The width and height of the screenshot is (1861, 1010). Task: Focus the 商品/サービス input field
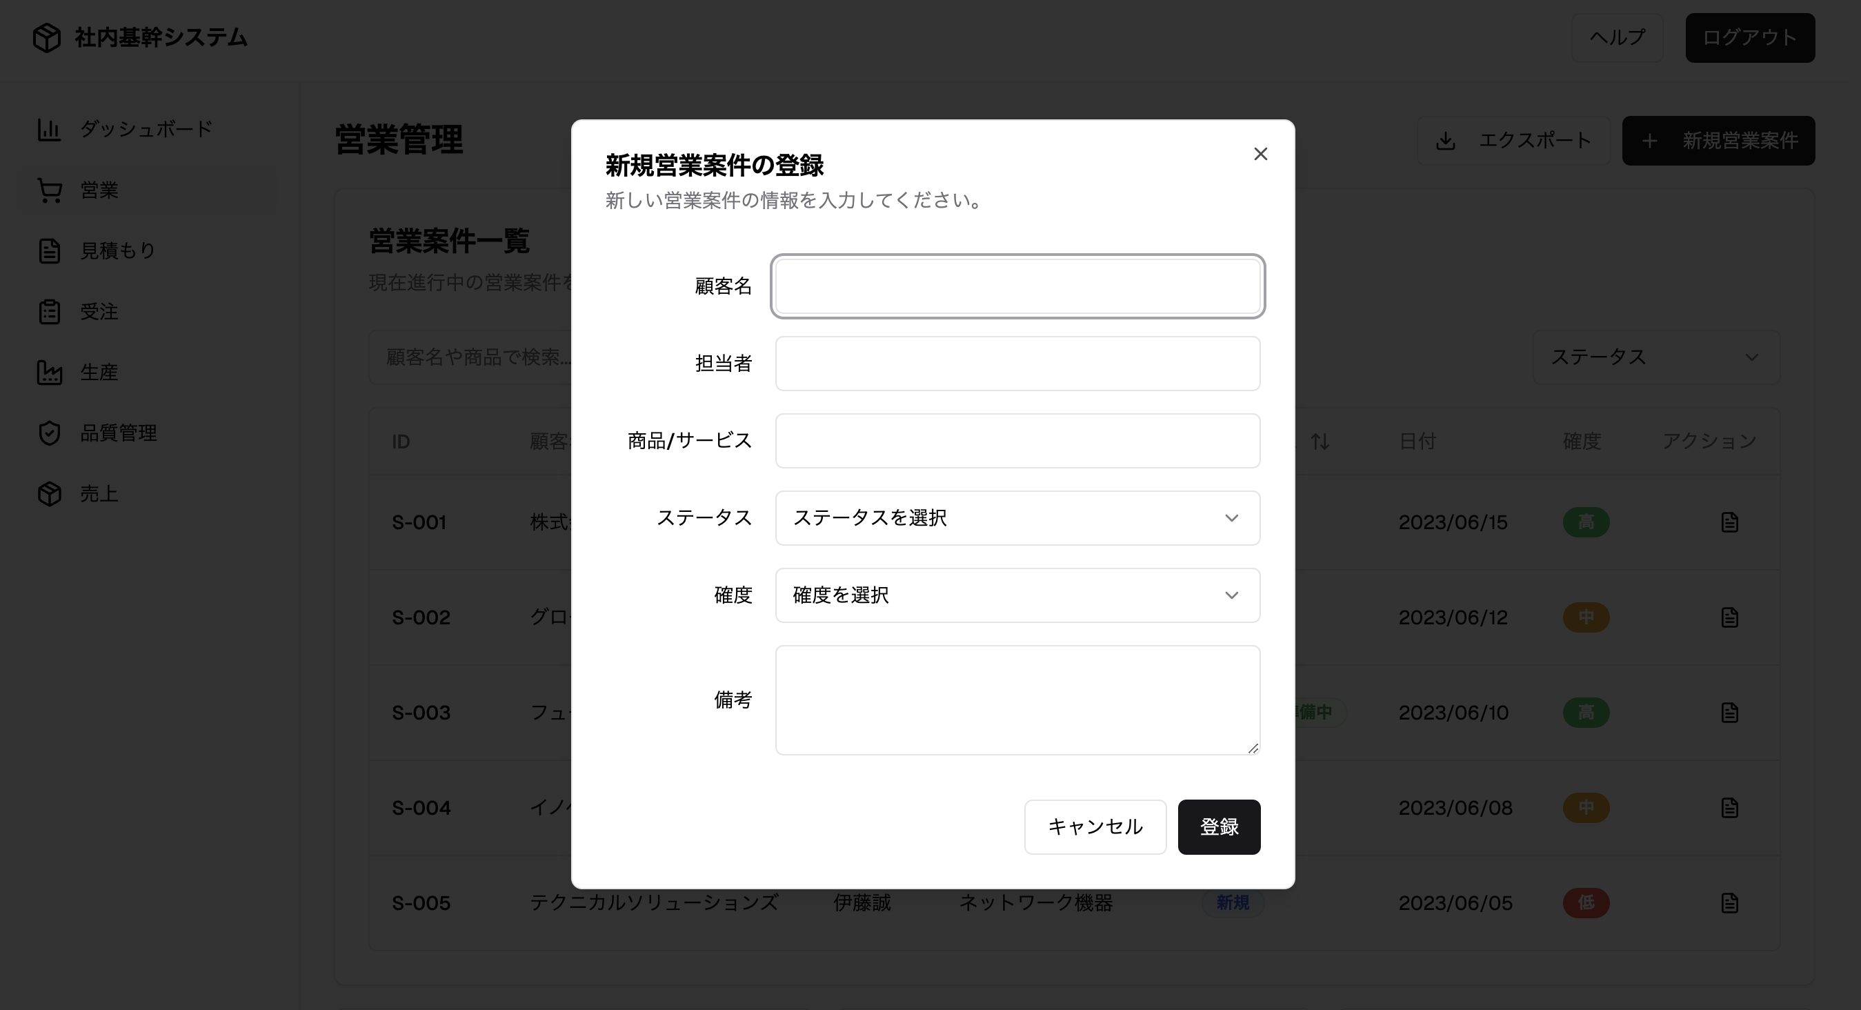coord(1017,441)
